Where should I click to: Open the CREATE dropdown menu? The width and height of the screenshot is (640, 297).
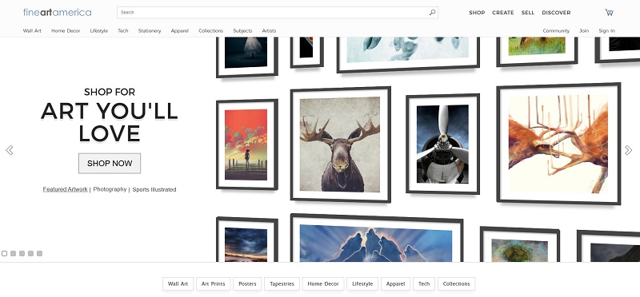coord(503,13)
